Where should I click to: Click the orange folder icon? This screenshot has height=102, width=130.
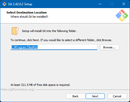pyautogui.click(x=15, y=31)
